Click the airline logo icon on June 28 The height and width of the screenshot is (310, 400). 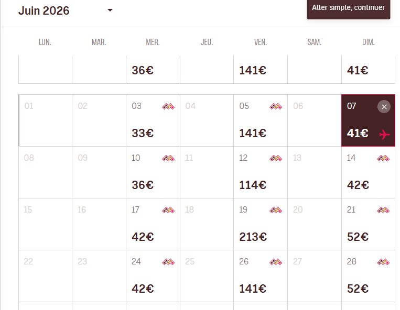tap(383, 262)
